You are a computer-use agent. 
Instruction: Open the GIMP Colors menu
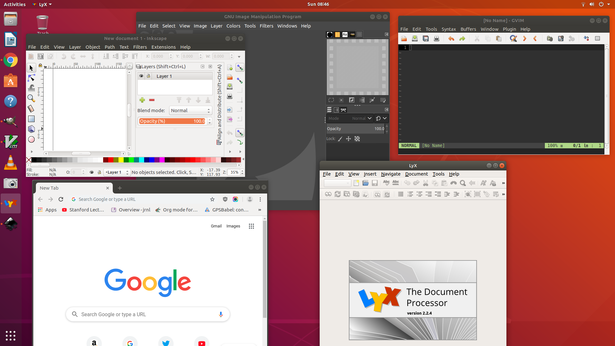coord(233,26)
